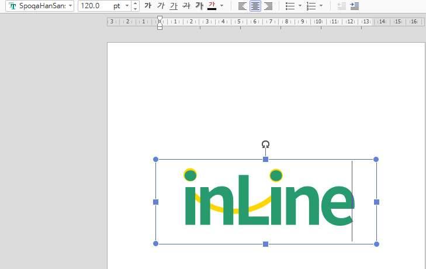Align text to the right
Image resolution: width=426 pixels, height=269 pixels.
point(268,6)
